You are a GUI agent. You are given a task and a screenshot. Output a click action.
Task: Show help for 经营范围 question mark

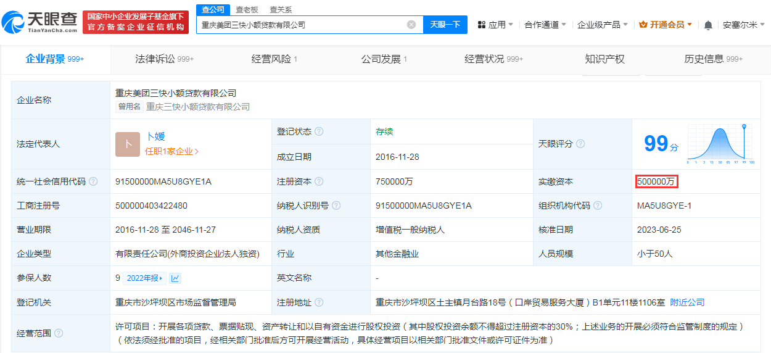59,333
